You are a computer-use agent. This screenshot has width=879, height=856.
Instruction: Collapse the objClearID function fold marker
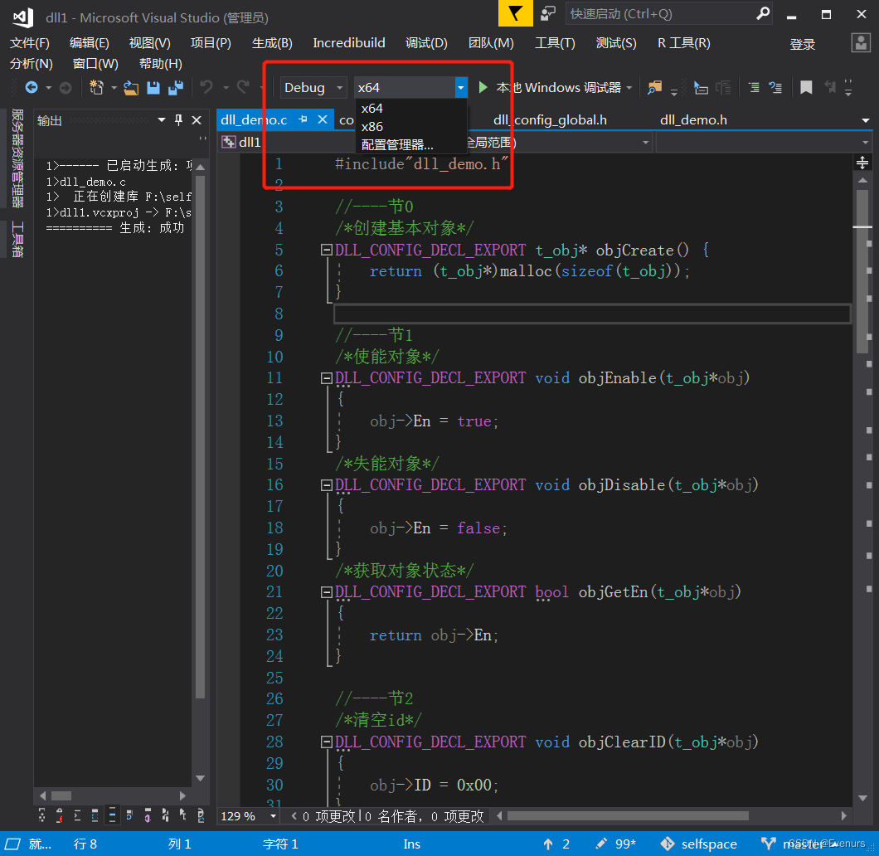326,742
